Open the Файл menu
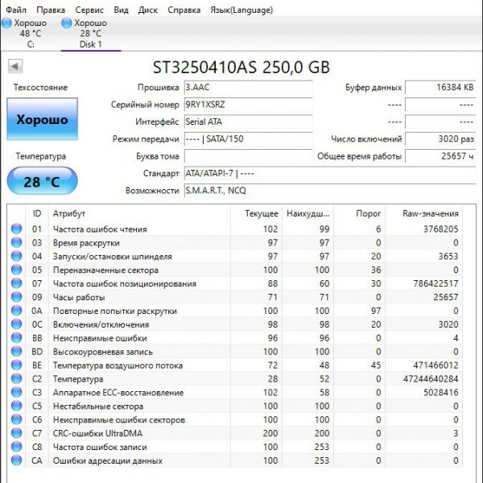This screenshot has width=483, height=483. tap(16, 10)
